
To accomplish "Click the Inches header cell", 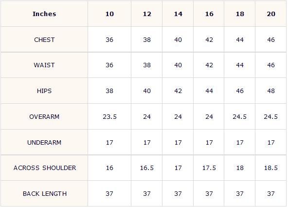I will (x=44, y=14).
